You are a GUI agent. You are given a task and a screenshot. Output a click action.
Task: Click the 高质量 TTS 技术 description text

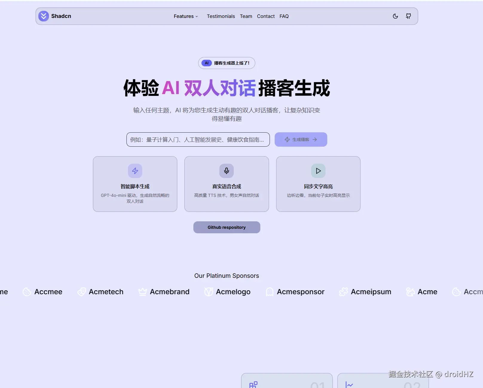tap(227, 195)
